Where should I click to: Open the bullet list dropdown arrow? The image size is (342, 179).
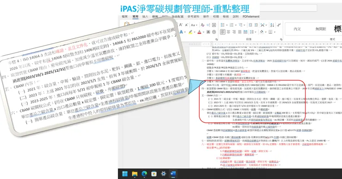tap(227, 25)
